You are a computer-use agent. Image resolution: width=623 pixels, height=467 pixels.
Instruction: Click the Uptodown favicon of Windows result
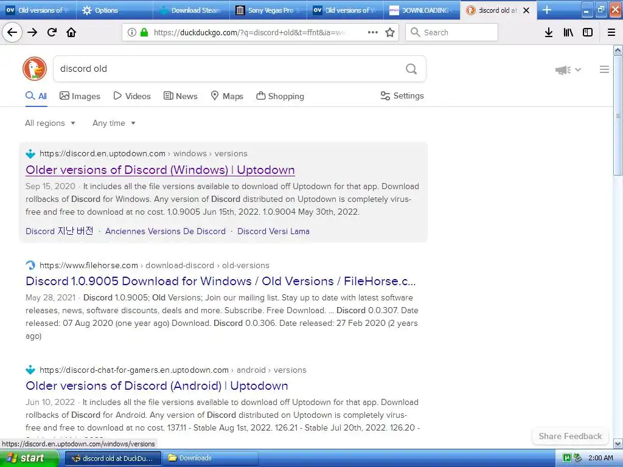coord(30,154)
